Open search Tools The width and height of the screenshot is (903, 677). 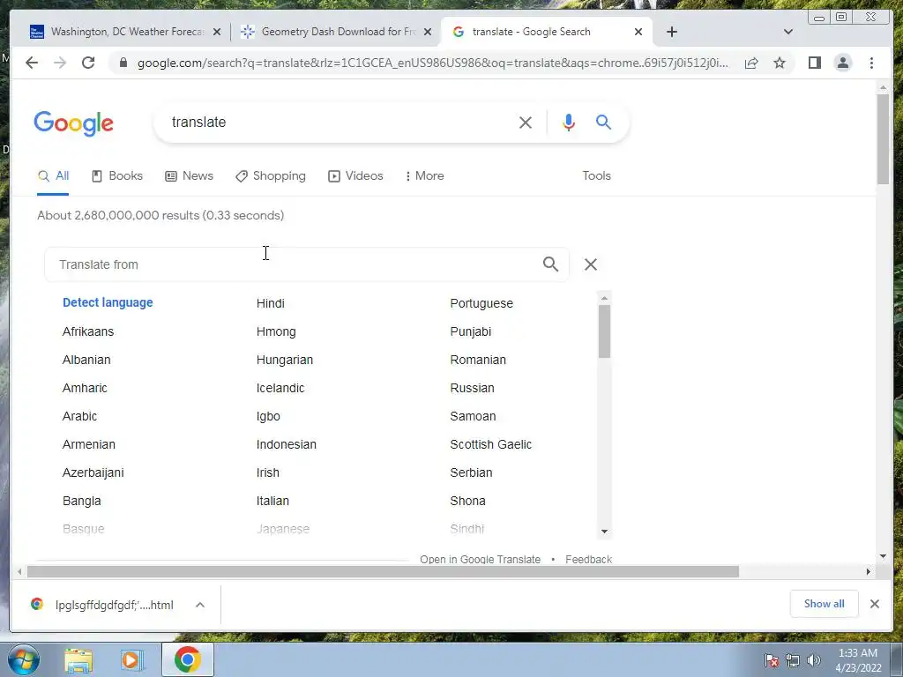[x=596, y=176]
